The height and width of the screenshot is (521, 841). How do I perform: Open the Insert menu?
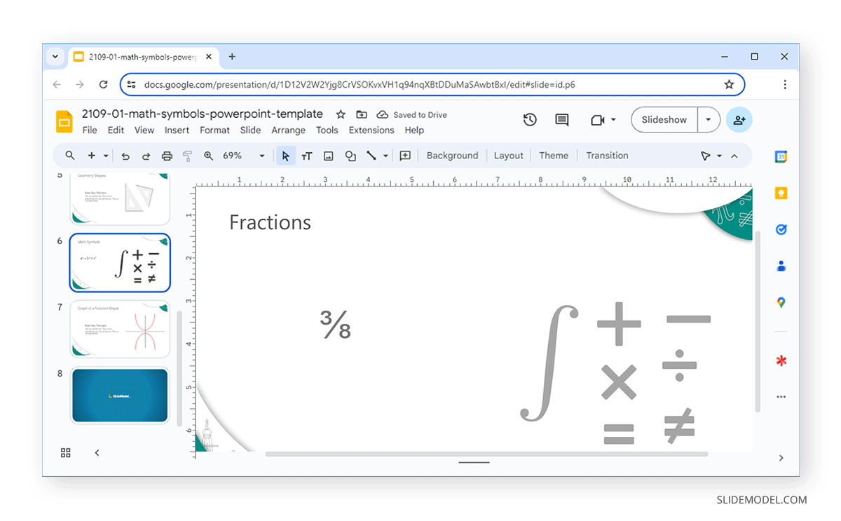(x=177, y=130)
